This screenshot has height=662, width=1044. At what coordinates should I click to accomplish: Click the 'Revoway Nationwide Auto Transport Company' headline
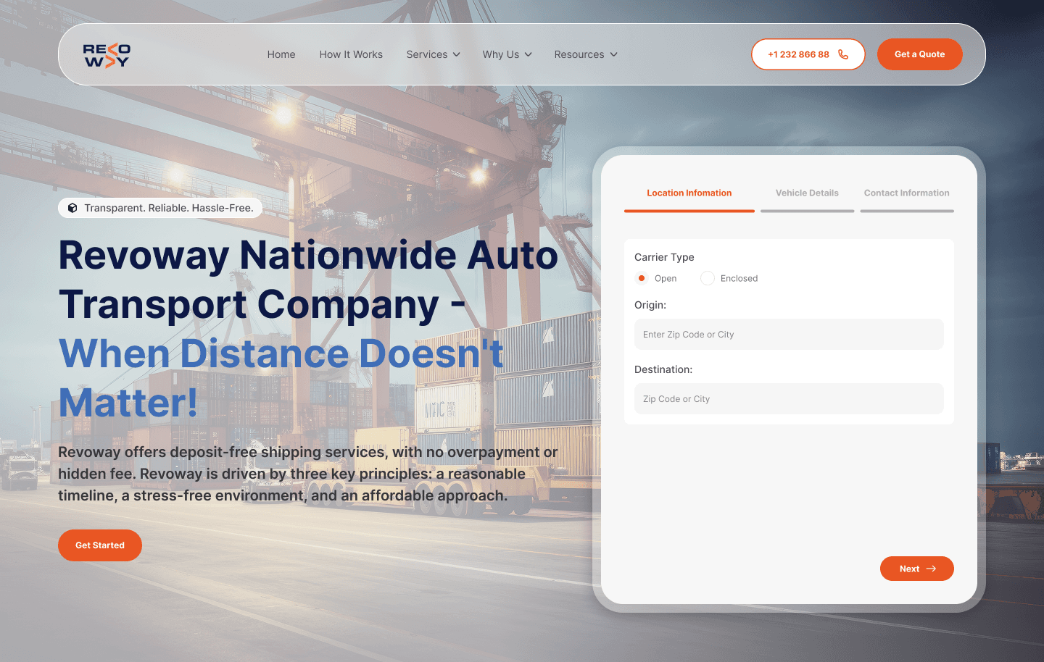click(x=308, y=280)
